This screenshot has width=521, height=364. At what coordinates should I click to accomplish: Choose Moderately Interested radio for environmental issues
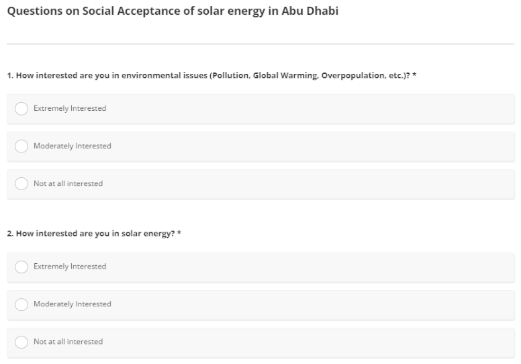click(21, 146)
